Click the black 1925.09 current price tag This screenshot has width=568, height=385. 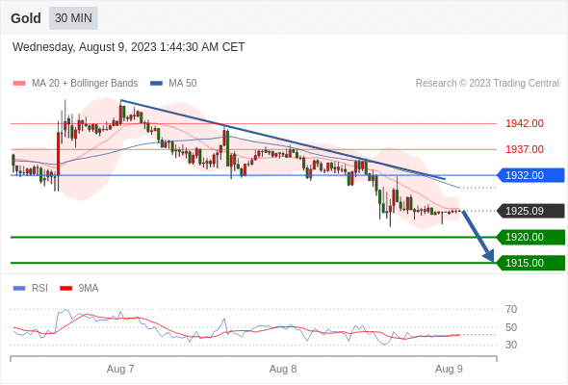(x=530, y=211)
